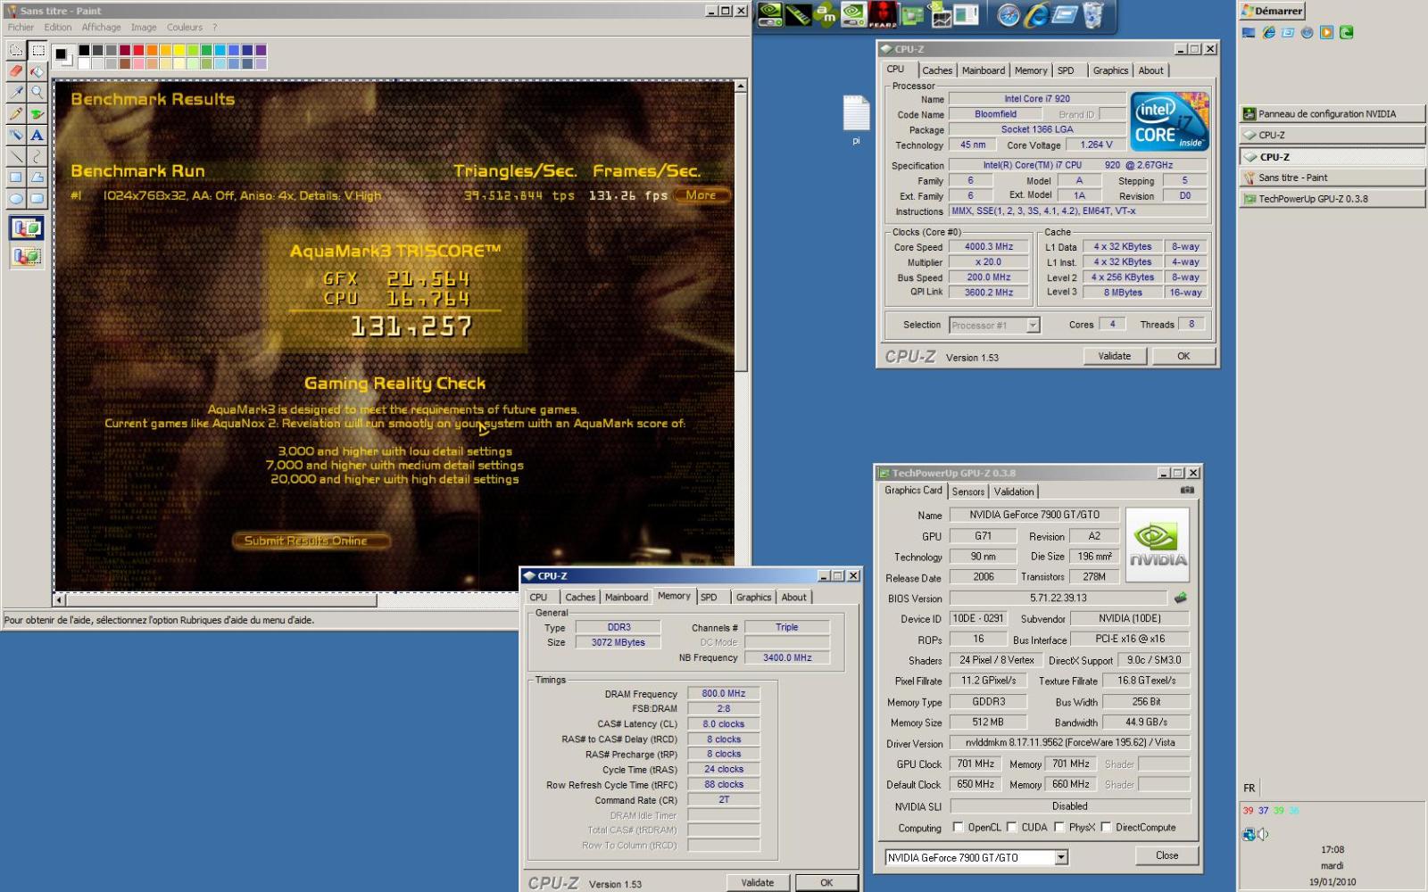Open the AquaMark 'am' dock icon

point(826,14)
